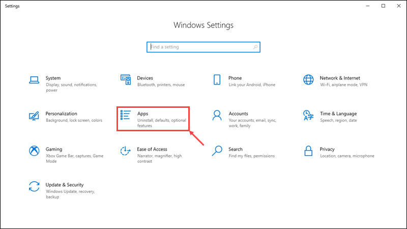Open the Accounts heading
The width and height of the screenshot is (407, 229).
238,113
